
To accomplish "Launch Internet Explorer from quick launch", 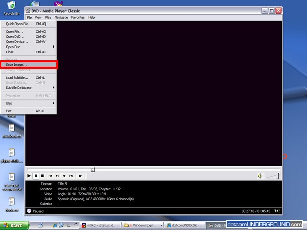I will (55, 225).
